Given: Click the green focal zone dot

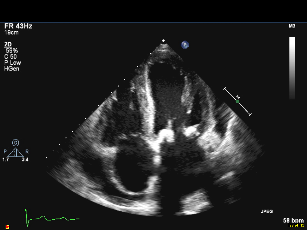Looking at the screenshot, I should click(x=237, y=101).
